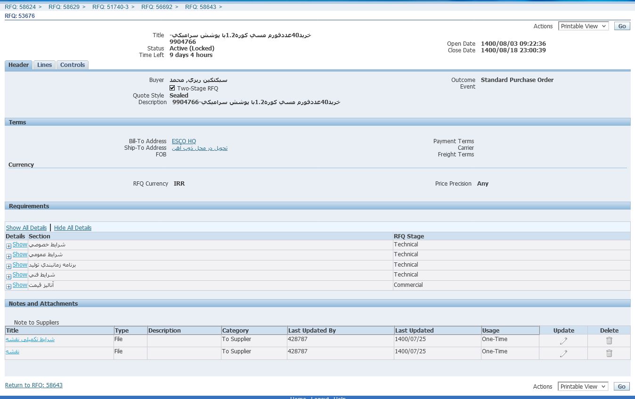Open breadcrumb RFQ: 56692
635x399 pixels.
157,7
